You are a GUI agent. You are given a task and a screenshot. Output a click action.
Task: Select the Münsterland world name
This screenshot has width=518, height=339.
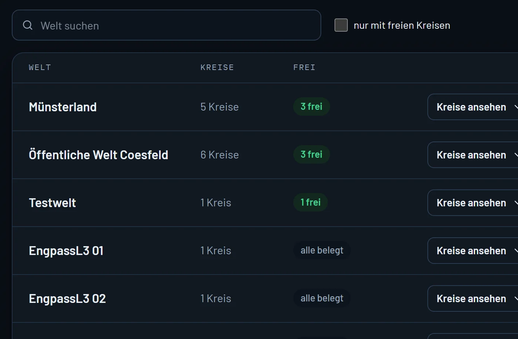(63, 107)
